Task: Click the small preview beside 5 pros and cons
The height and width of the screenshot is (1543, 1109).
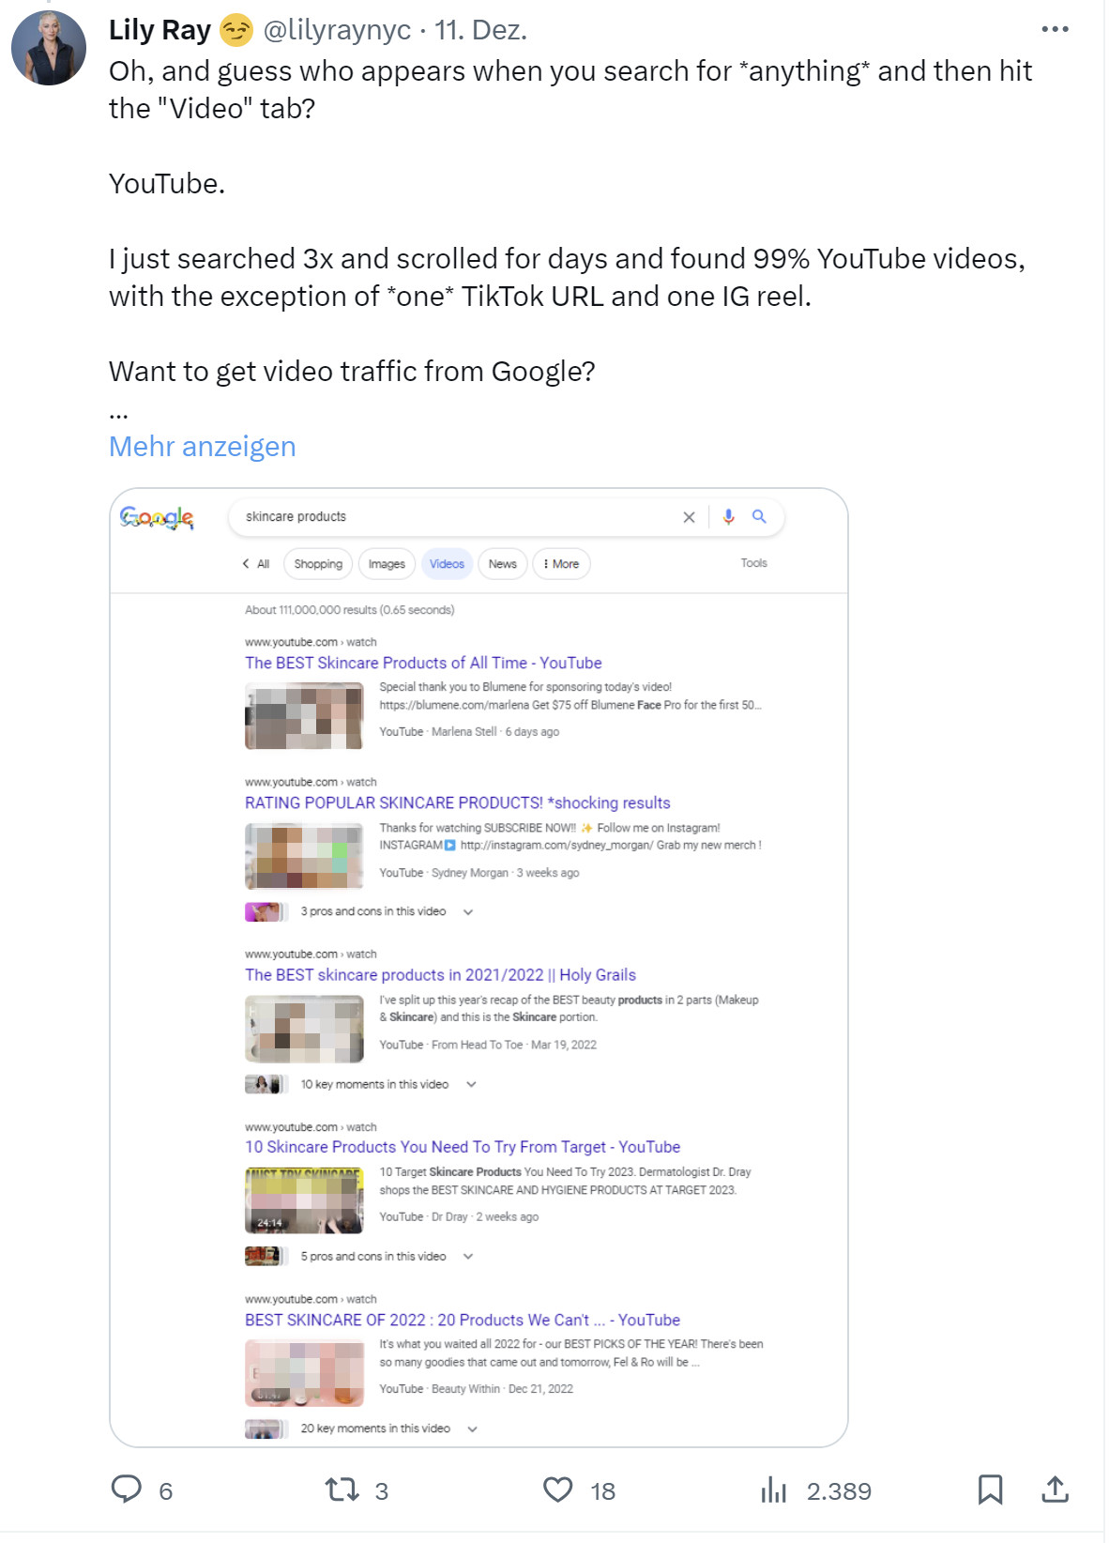Action: [x=266, y=1256]
